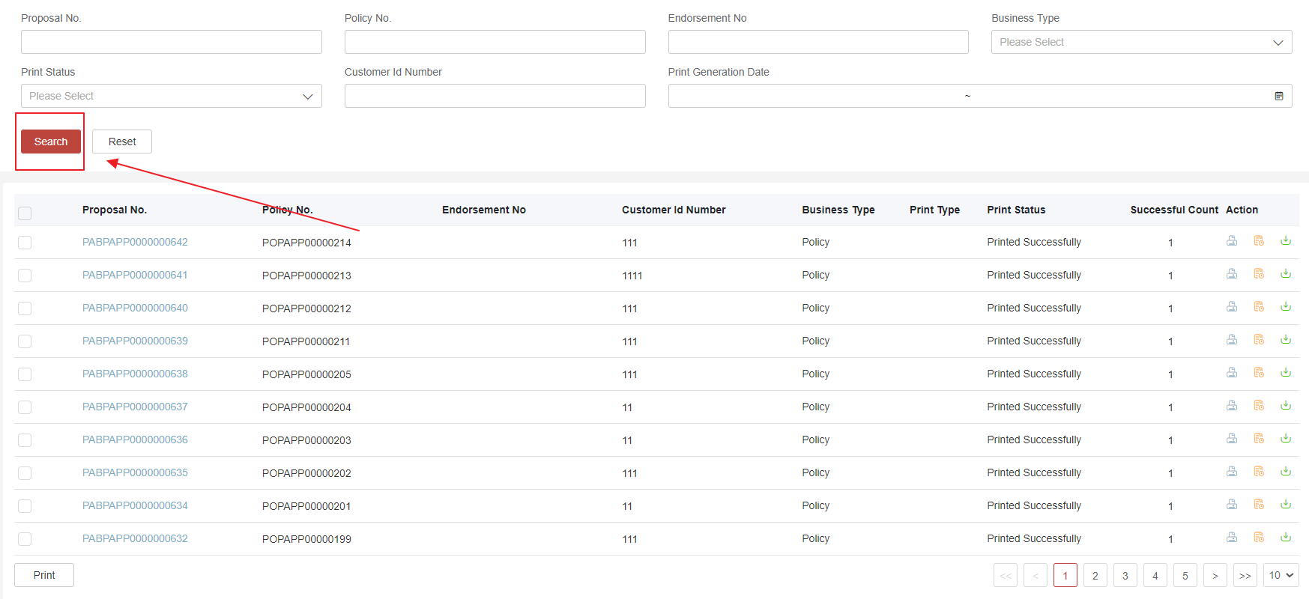Open print history icon for POPAPP00000213

pyautogui.click(x=1259, y=274)
